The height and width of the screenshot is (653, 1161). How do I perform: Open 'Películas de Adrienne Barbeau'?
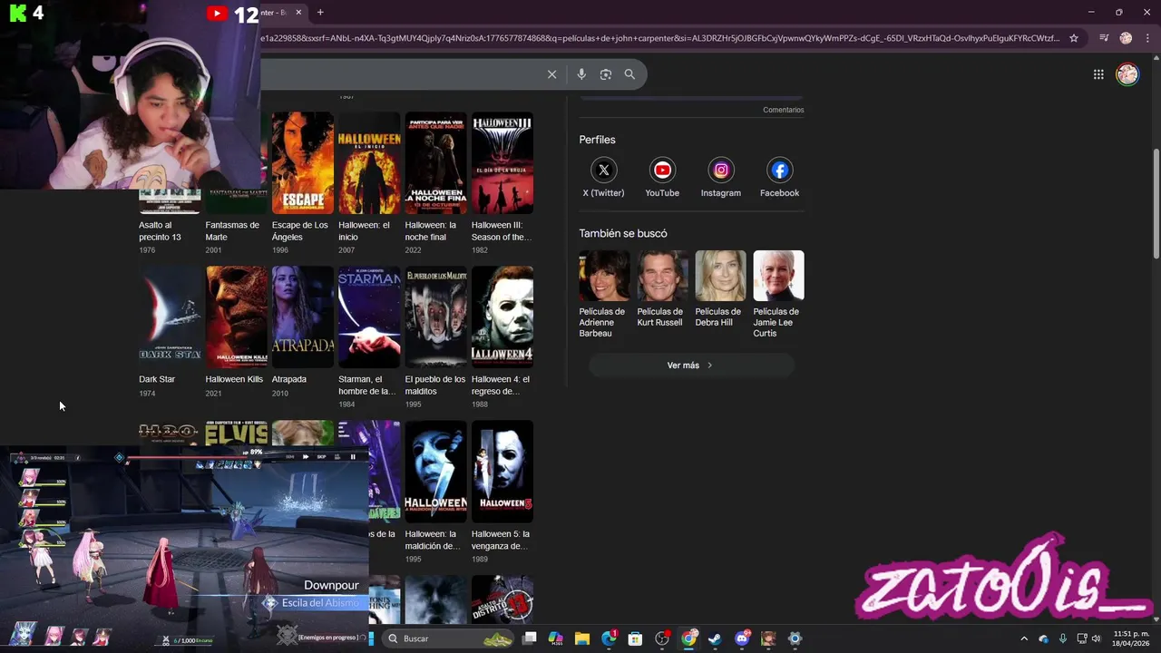point(604,295)
